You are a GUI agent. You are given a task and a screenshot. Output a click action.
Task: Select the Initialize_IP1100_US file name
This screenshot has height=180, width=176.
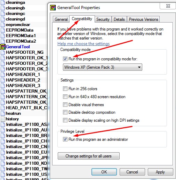pyautogui.click(x=26, y=174)
